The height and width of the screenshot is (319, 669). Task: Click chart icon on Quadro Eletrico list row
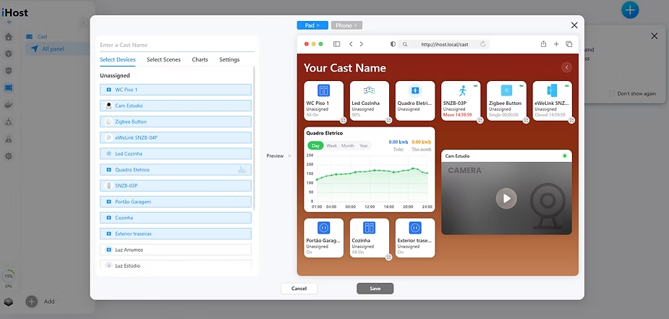point(242,170)
